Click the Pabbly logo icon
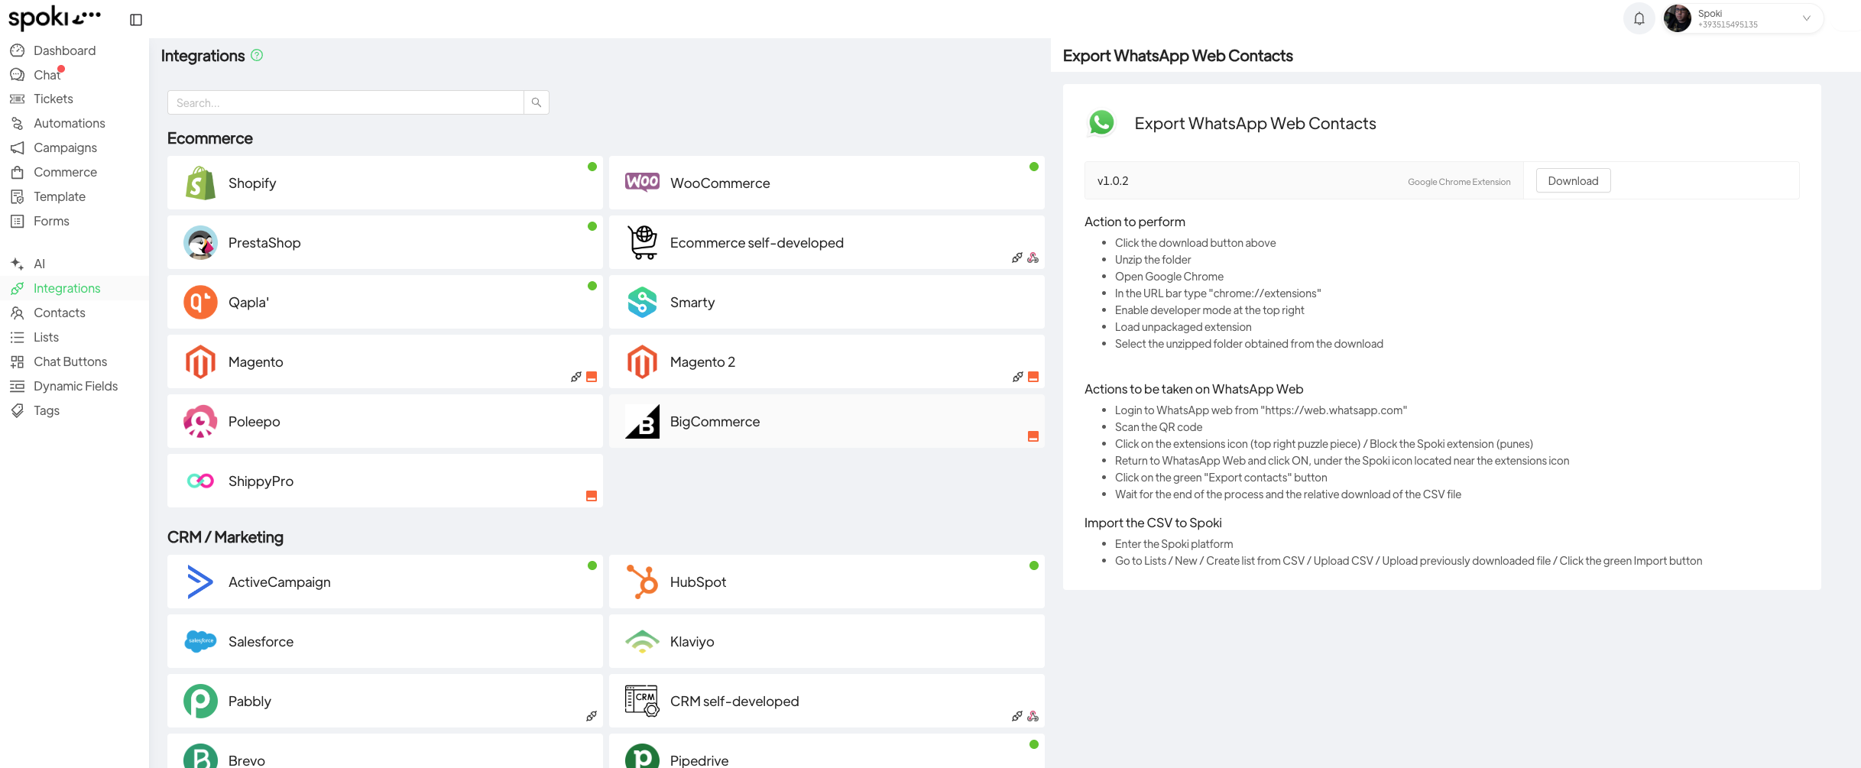This screenshot has height=768, width=1861. pyautogui.click(x=200, y=702)
